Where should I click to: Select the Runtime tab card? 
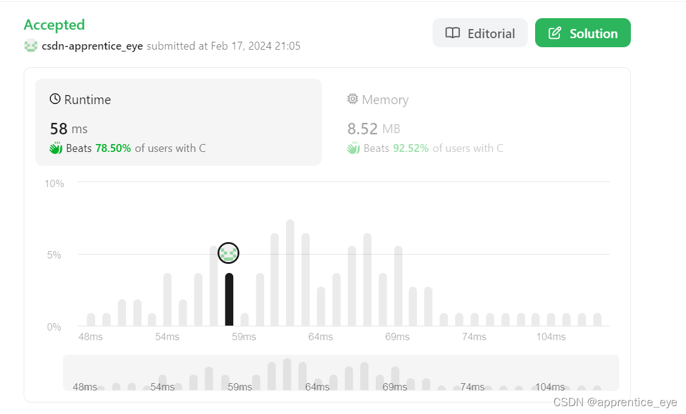pyautogui.click(x=178, y=122)
